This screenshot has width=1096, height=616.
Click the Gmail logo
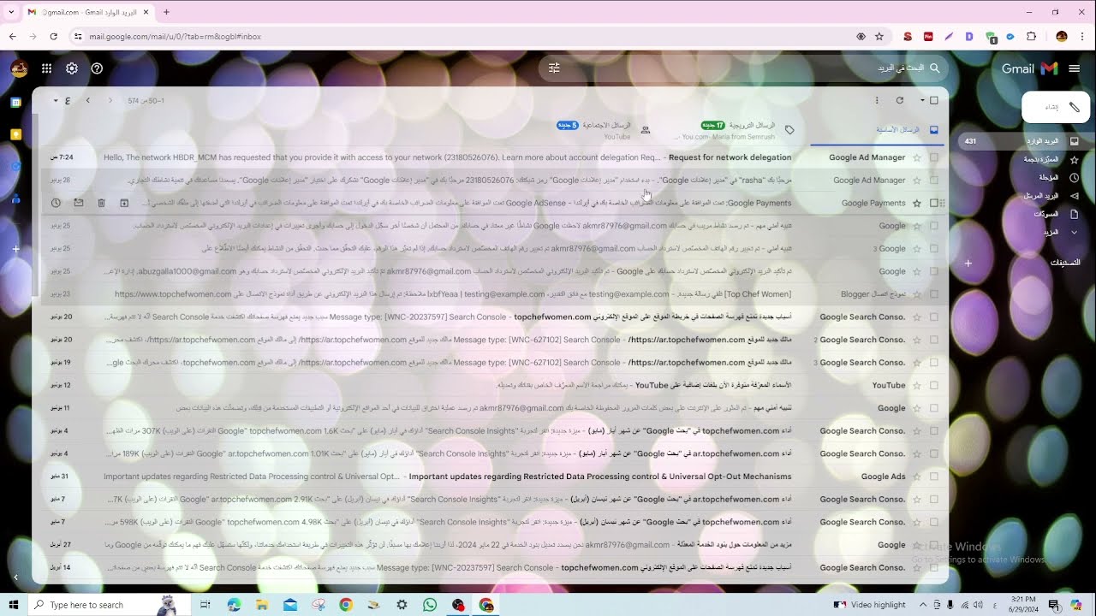coord(1030,68)
